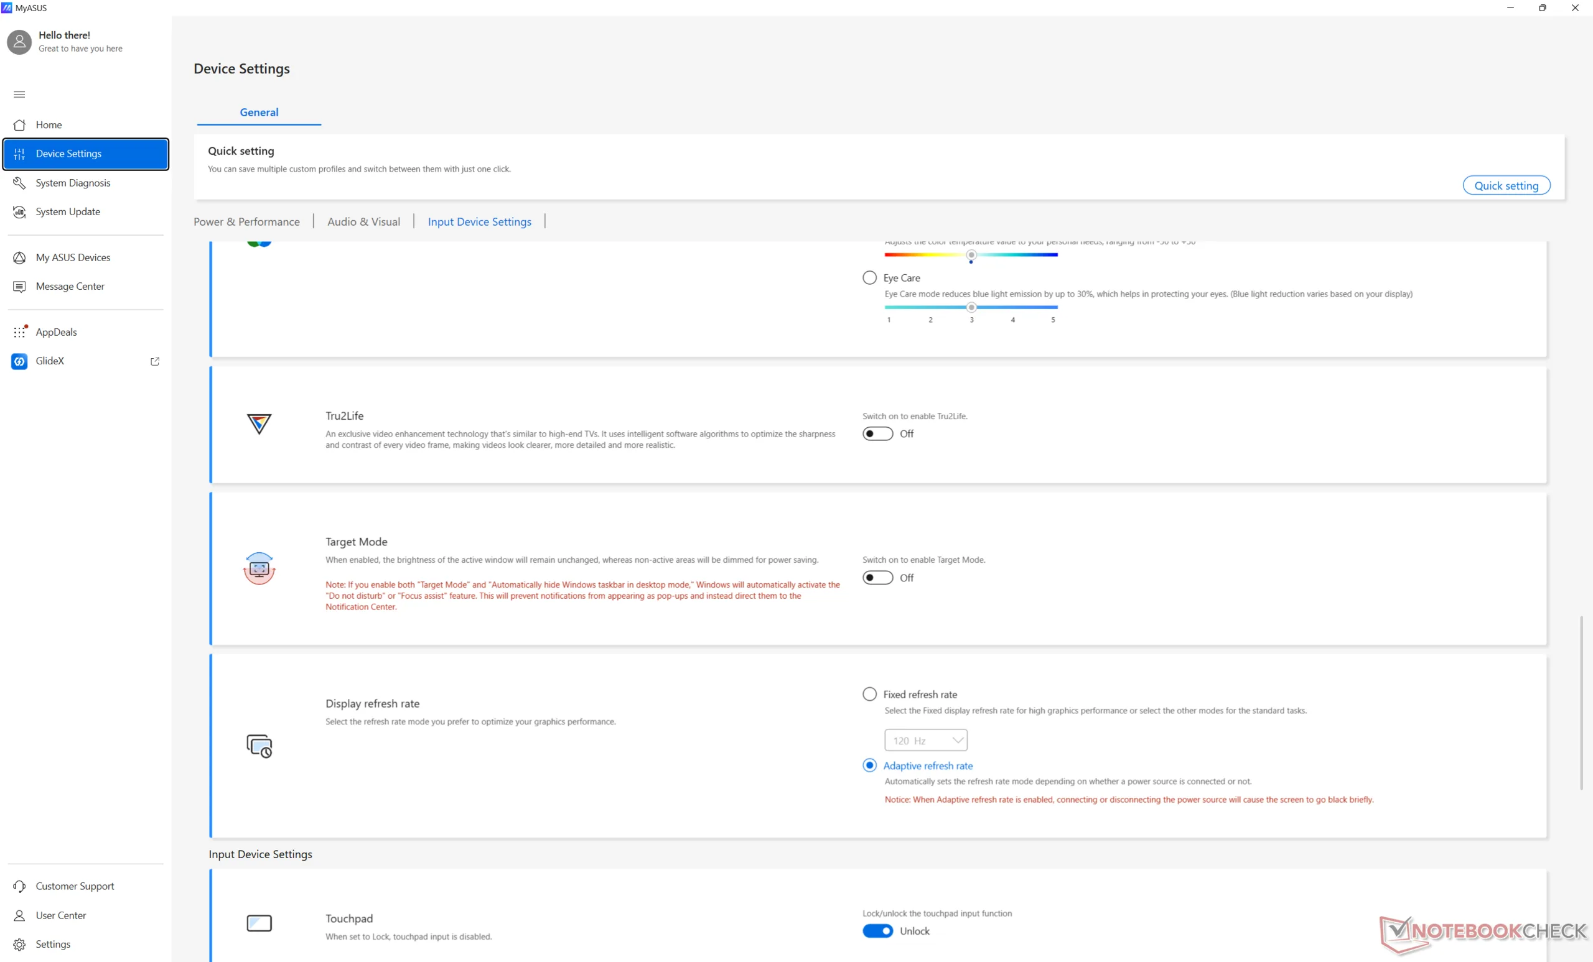This screenshot has width=1593, height=962.
Task: Click the Home icon in sidebar
Action: (19, 125)
